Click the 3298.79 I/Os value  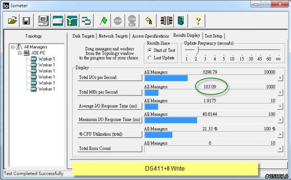[x=210, y=72]
